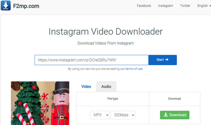Click the "Download" column header

(x=175, y=99)
